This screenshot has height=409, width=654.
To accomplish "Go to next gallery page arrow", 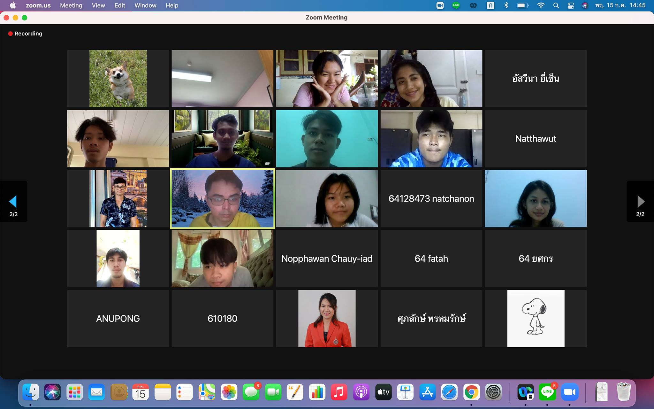I will tap(640, 202).
